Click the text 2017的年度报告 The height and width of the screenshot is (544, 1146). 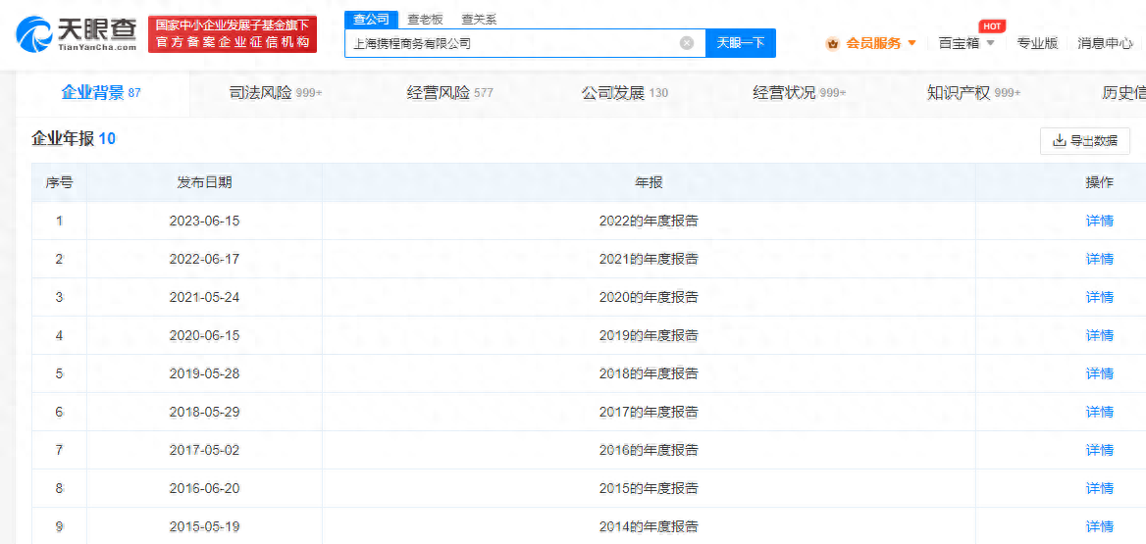[x=649, y=412]
